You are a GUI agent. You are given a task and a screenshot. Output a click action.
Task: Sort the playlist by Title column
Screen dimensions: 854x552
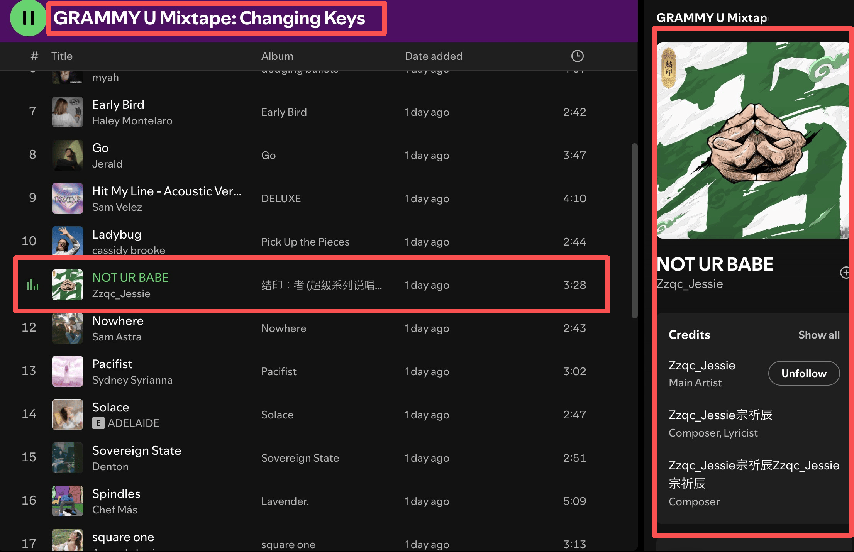tap(62, 56)
